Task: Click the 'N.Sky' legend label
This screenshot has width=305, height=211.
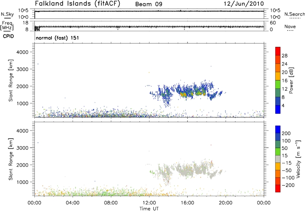Action: pyautogui.click(x=7, y=14)
